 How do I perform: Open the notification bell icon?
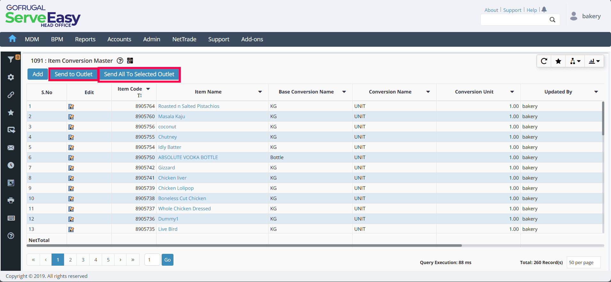[544, 10]
